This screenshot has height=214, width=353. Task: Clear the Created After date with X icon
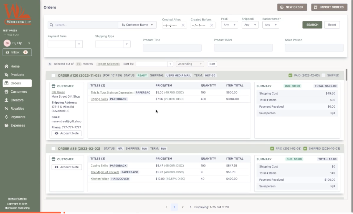click(x=183, y=25)
